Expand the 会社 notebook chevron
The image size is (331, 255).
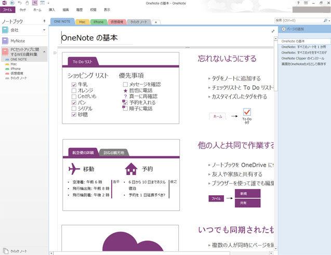44,30
